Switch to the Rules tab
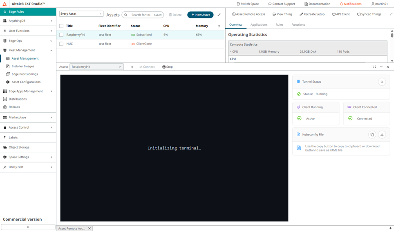The image size is (394, 231). pyautogui.click(x=279, y=25)
